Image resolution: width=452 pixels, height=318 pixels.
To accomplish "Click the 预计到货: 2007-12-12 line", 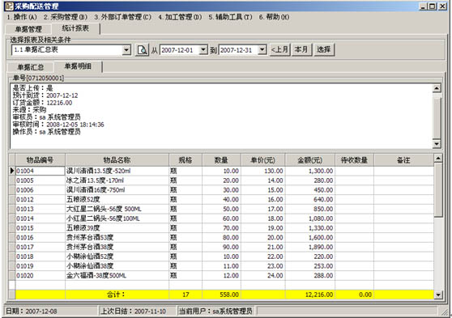I will pyautogui.click(x=45, y=95).
